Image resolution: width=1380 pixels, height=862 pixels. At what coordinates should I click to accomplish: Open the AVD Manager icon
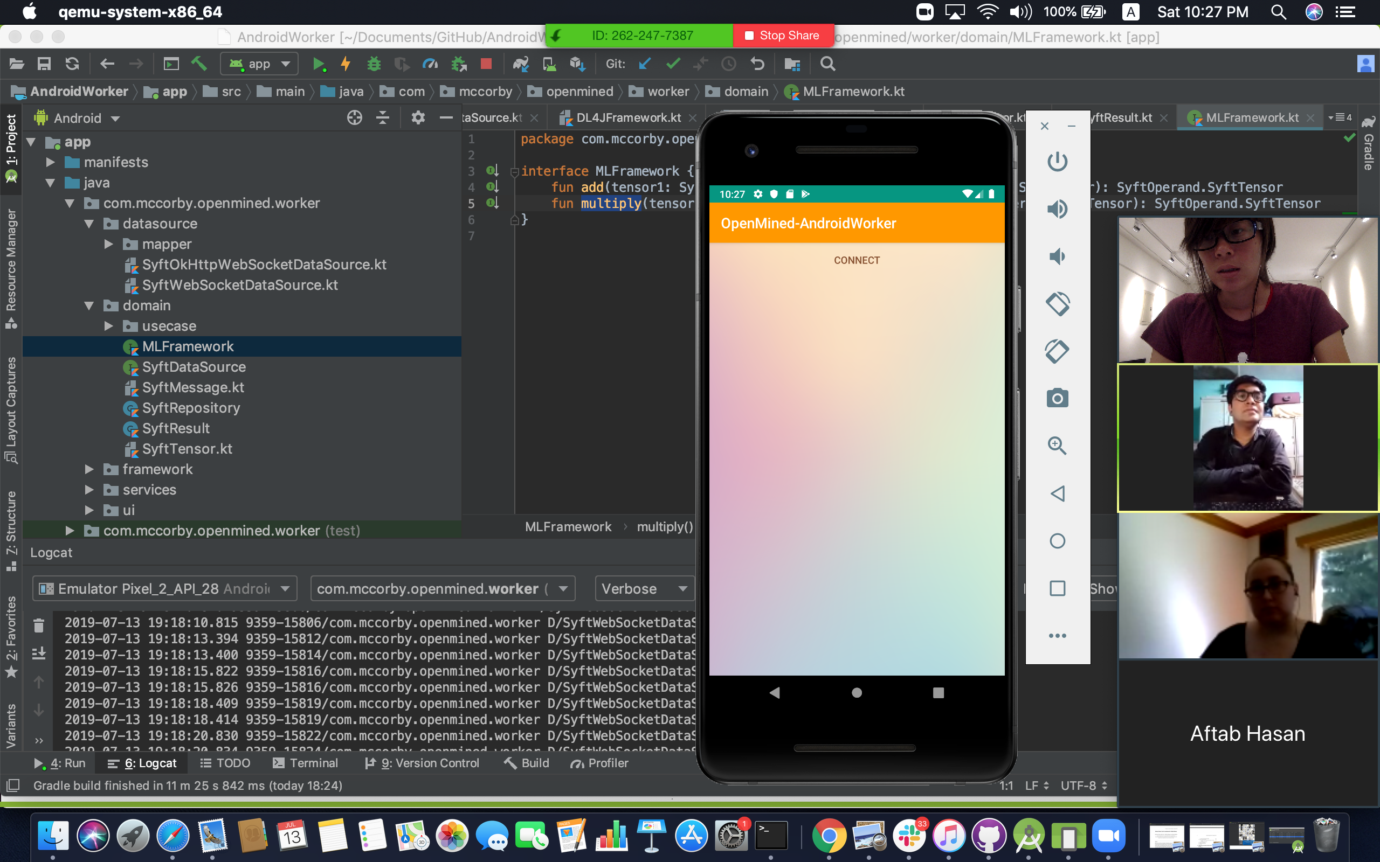[x=549, y=64]
